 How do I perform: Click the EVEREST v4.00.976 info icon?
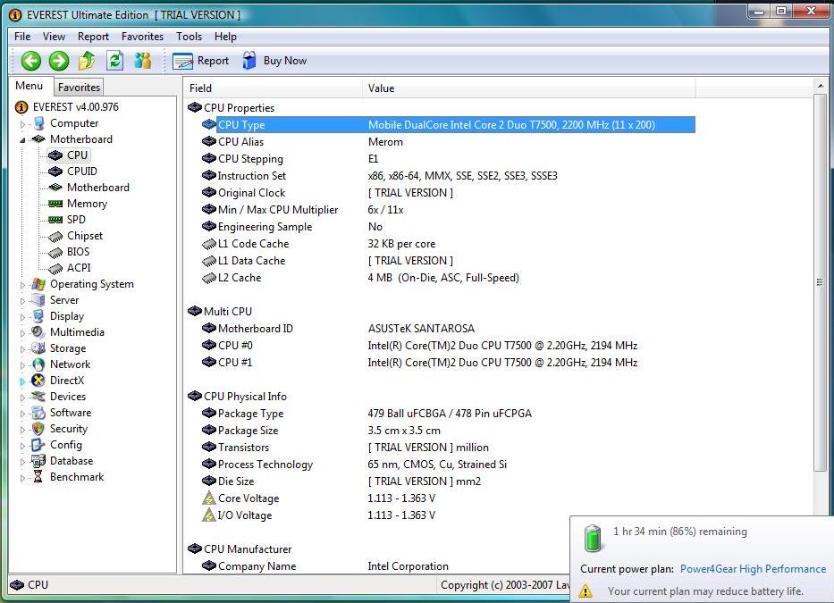pos(21,107)
